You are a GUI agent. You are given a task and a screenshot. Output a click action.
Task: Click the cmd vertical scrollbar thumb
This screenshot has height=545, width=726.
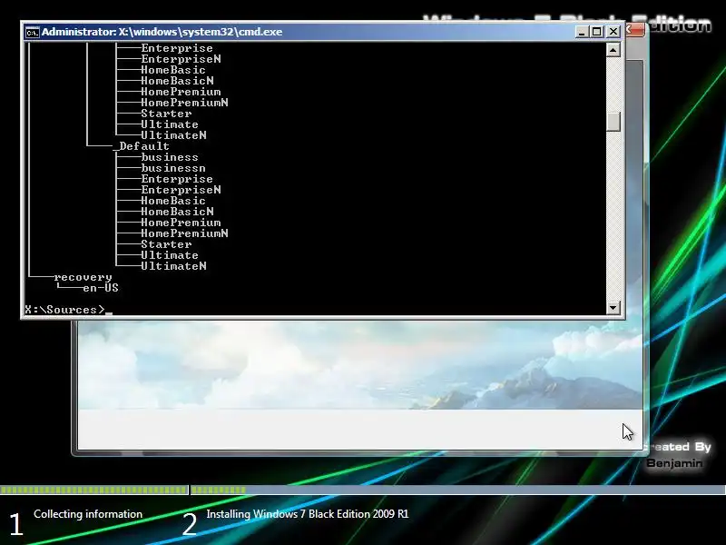[613, 122]
